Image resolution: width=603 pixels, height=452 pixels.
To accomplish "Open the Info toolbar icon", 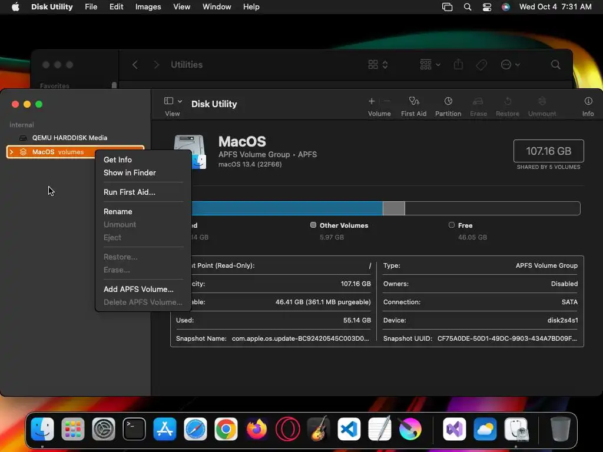I will (x=588, y=101).
